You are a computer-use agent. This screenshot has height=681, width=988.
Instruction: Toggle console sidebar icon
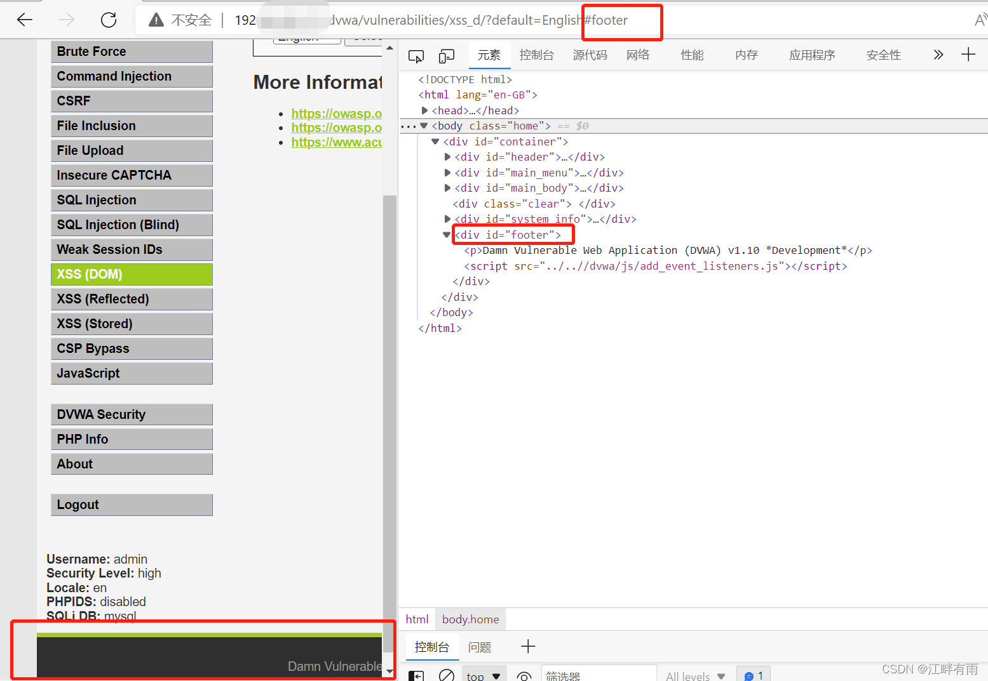click(x=416, y=676)
